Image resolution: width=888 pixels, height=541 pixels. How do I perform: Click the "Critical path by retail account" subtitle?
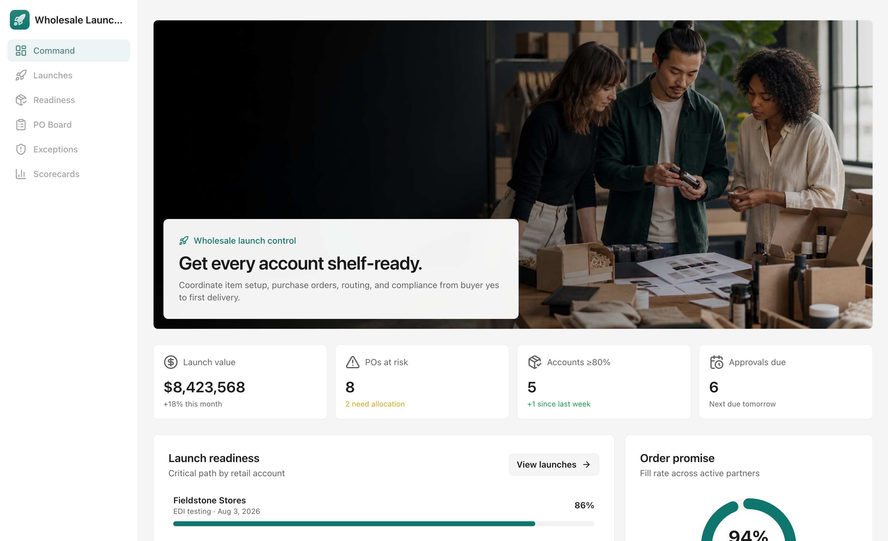pyautogui.click(x=227, y=473)
